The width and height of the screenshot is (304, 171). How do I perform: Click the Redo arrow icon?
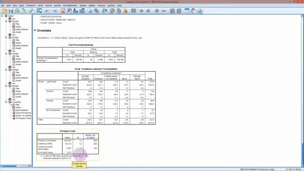[55, 11]
